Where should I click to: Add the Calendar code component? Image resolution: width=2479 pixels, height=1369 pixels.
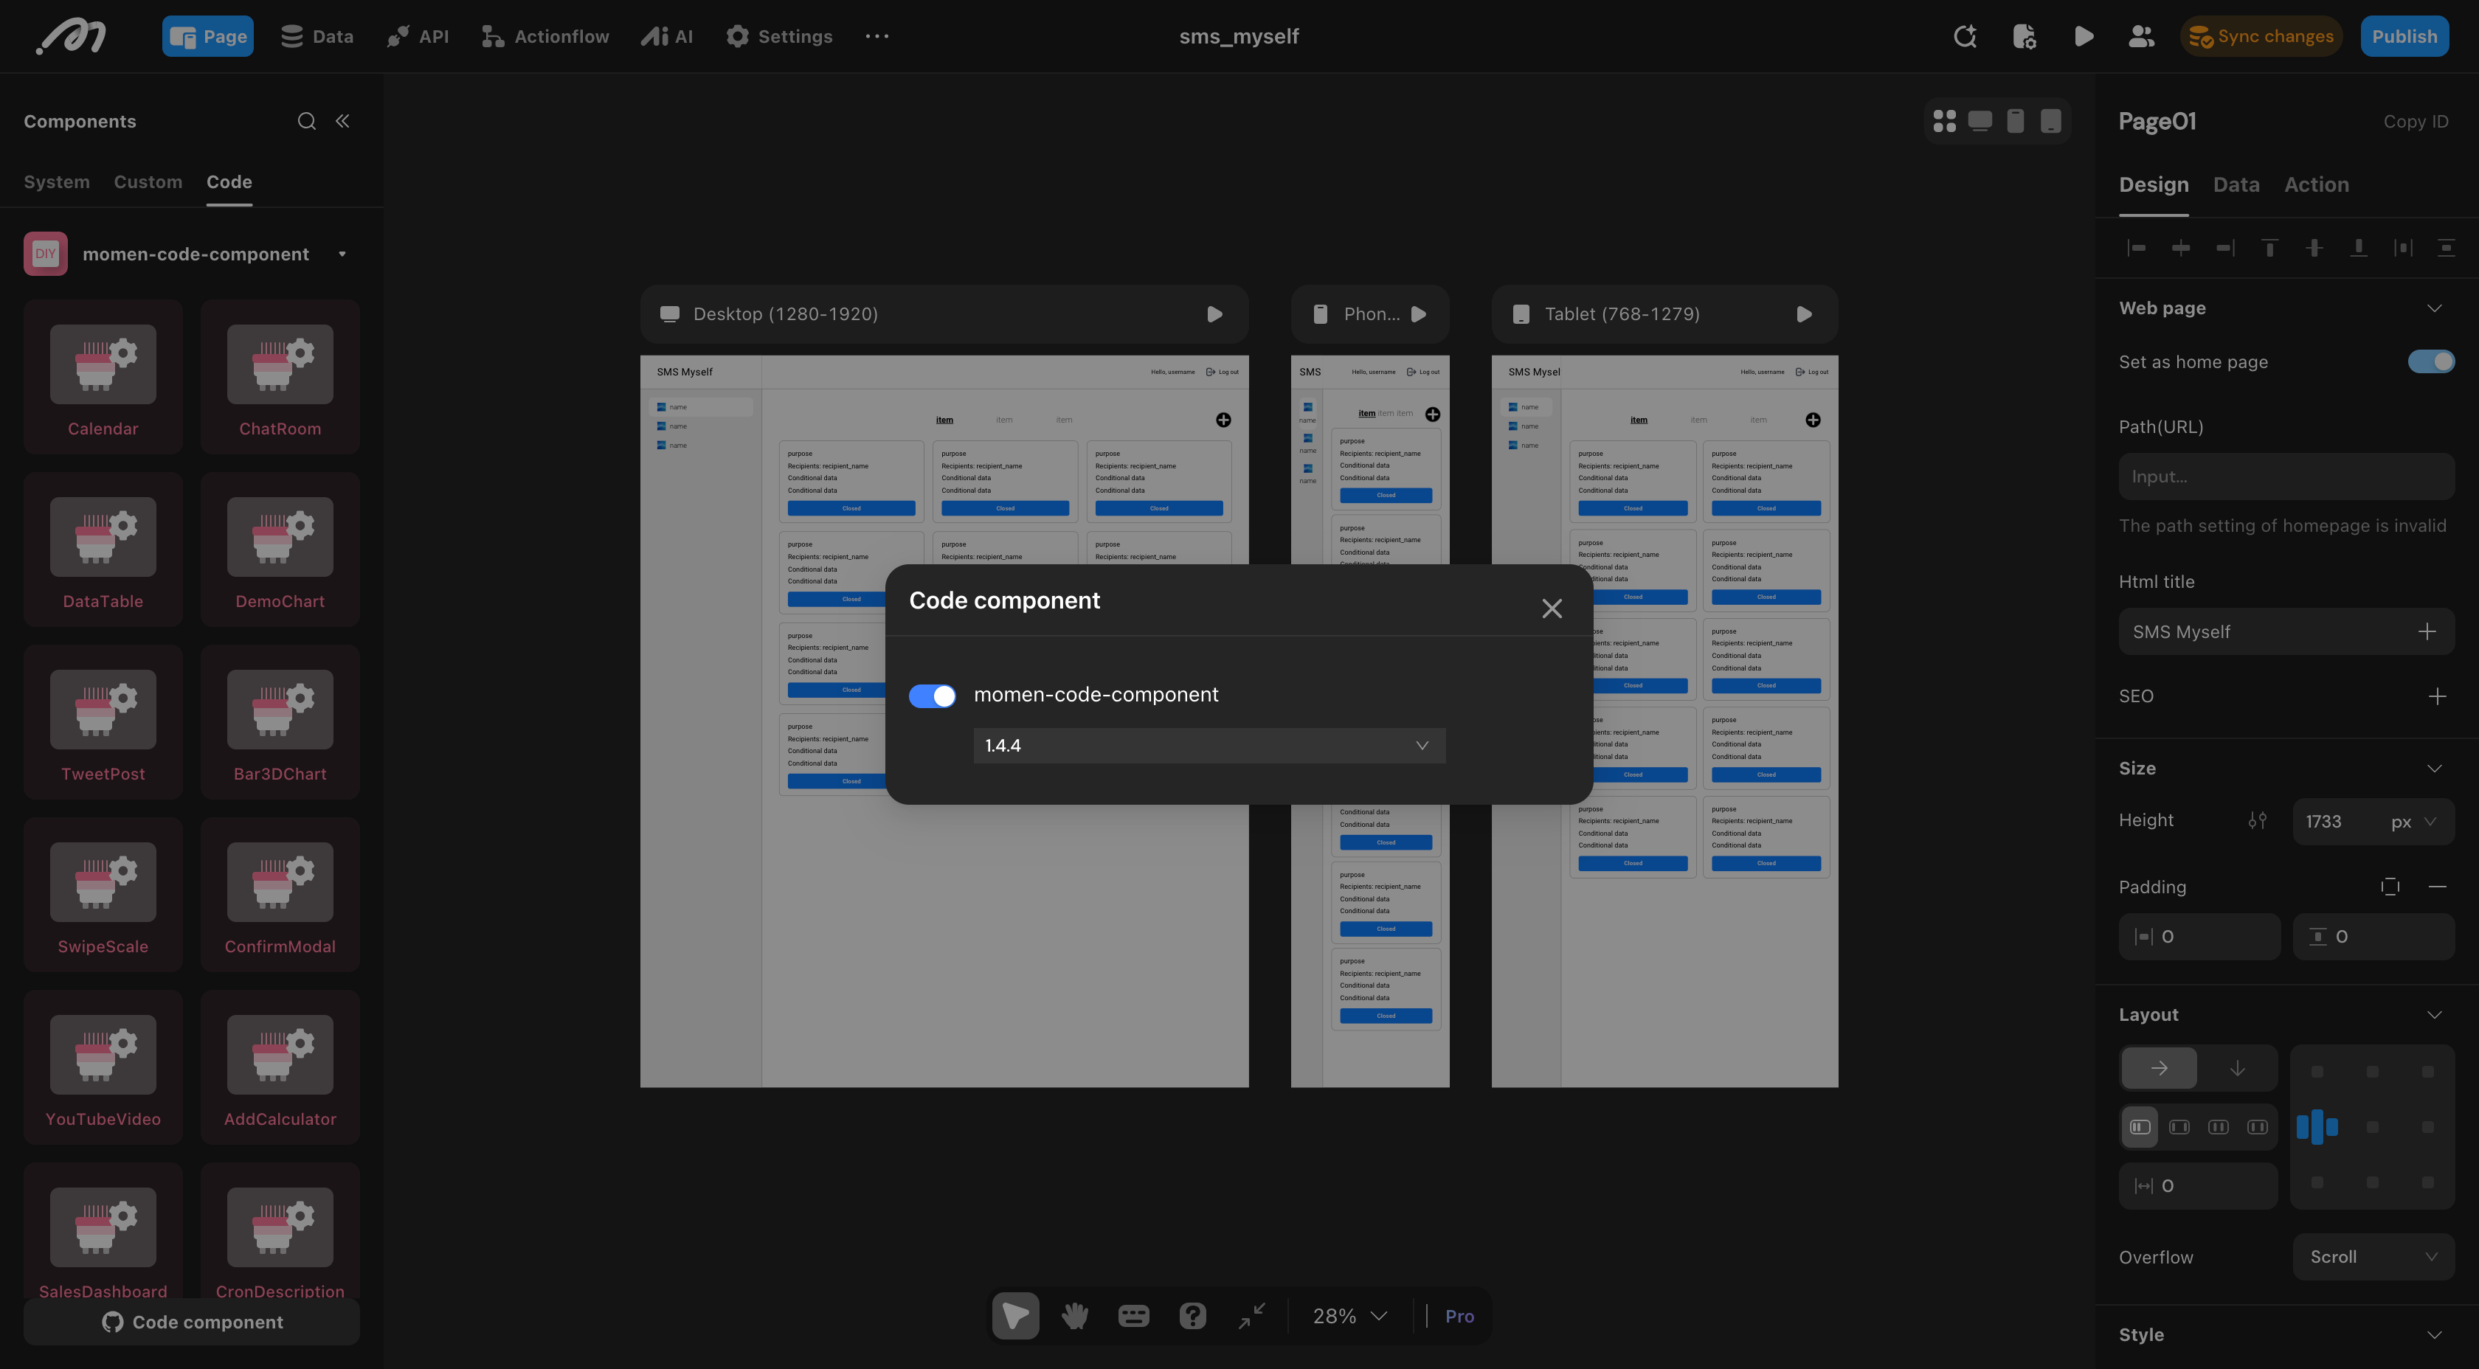pyautogui.click(x=103, y=376)
